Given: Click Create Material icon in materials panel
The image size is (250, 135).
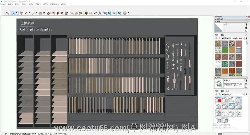Looking at the screenshot, I should pyautogui.click(x=246, y=28).
